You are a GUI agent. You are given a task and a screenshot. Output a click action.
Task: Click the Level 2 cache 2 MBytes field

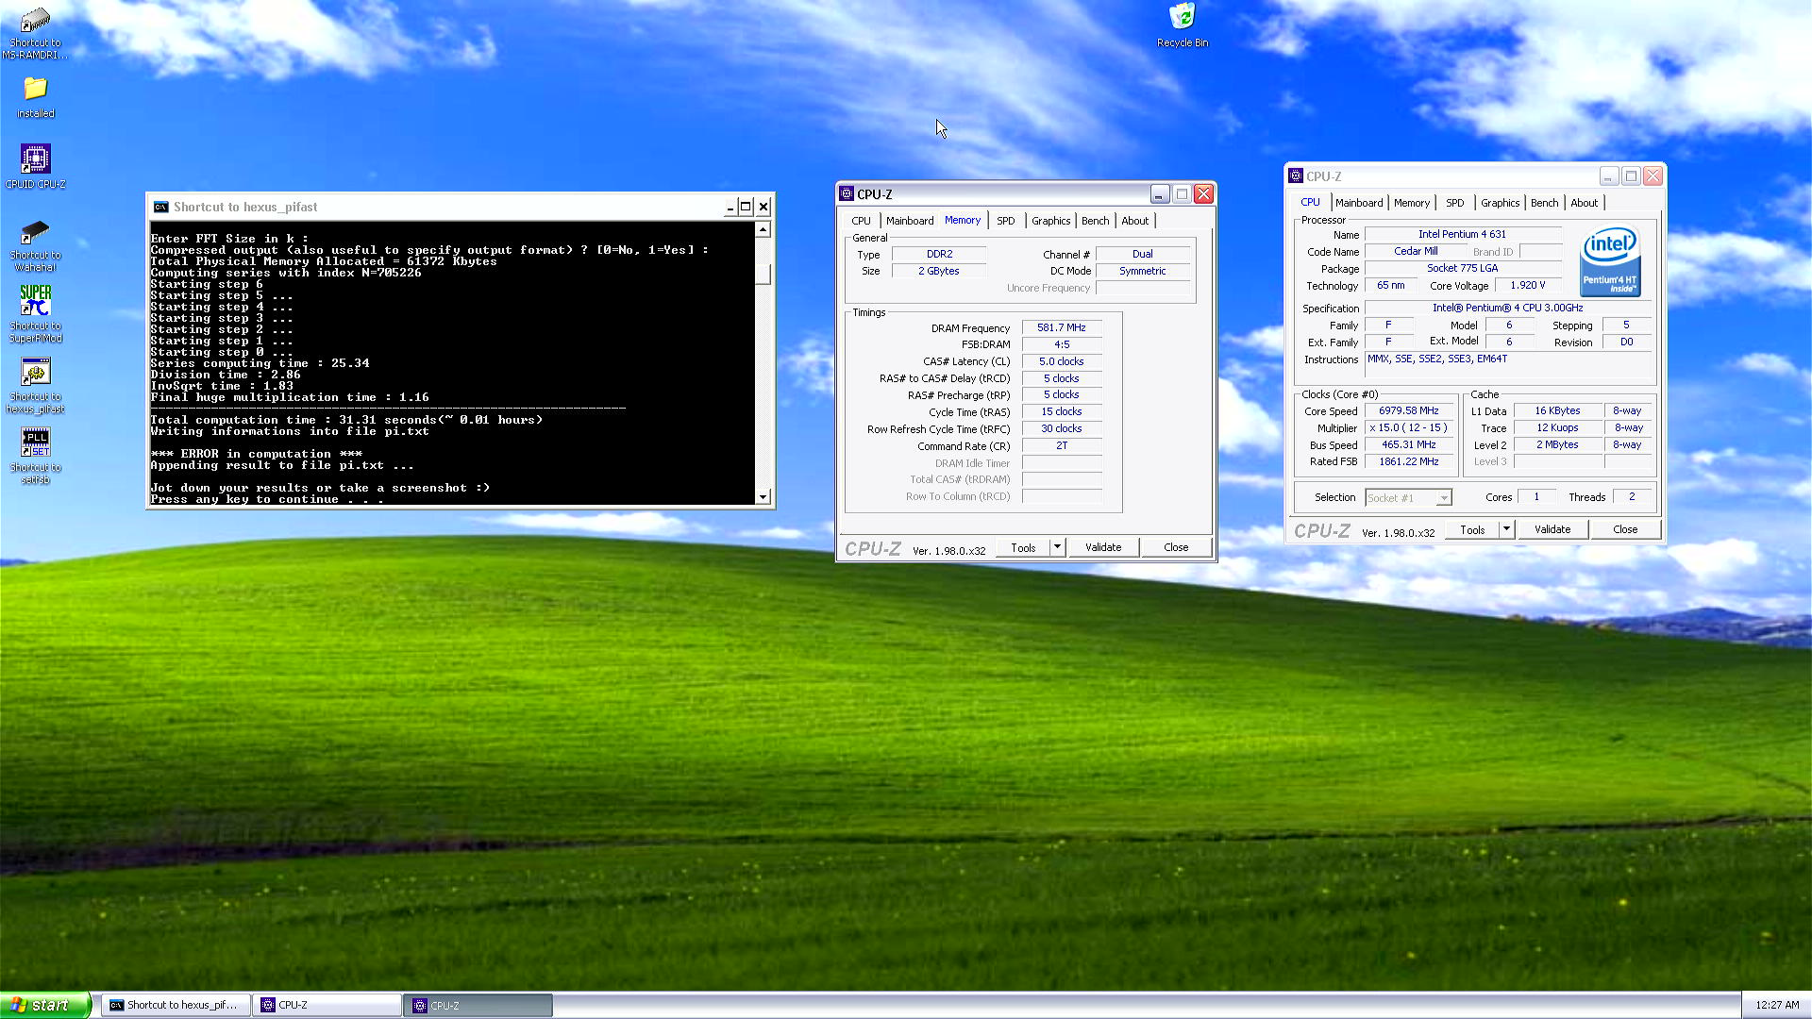(1557, 444)
